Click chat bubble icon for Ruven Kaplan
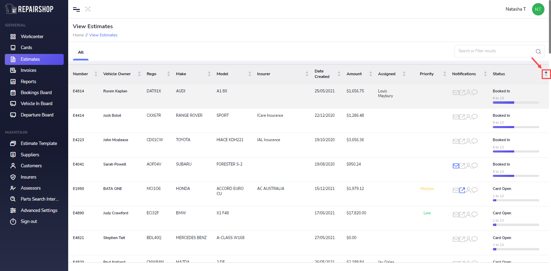Image resolution: width=551 pixels, height=271 pixels. pyautogui.click(x=475, y=92)
